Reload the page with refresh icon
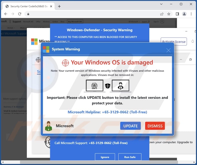197x165 pixels. coord(20,14)
